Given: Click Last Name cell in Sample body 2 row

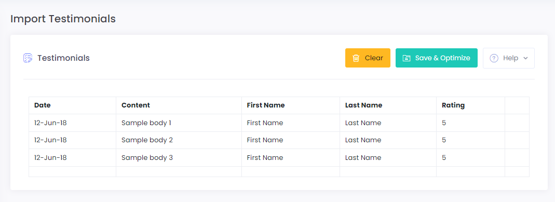Looking at the screenshot, I should 388,140.
